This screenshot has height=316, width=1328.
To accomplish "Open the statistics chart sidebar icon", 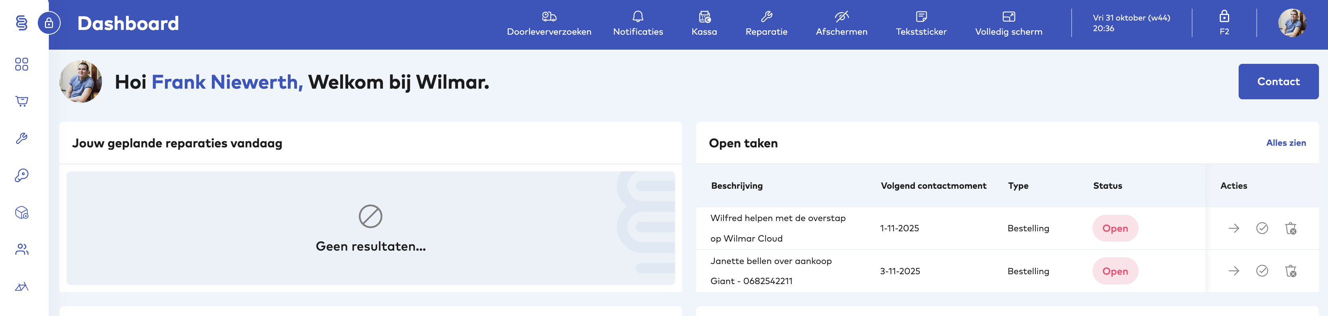I will [22, 286].
